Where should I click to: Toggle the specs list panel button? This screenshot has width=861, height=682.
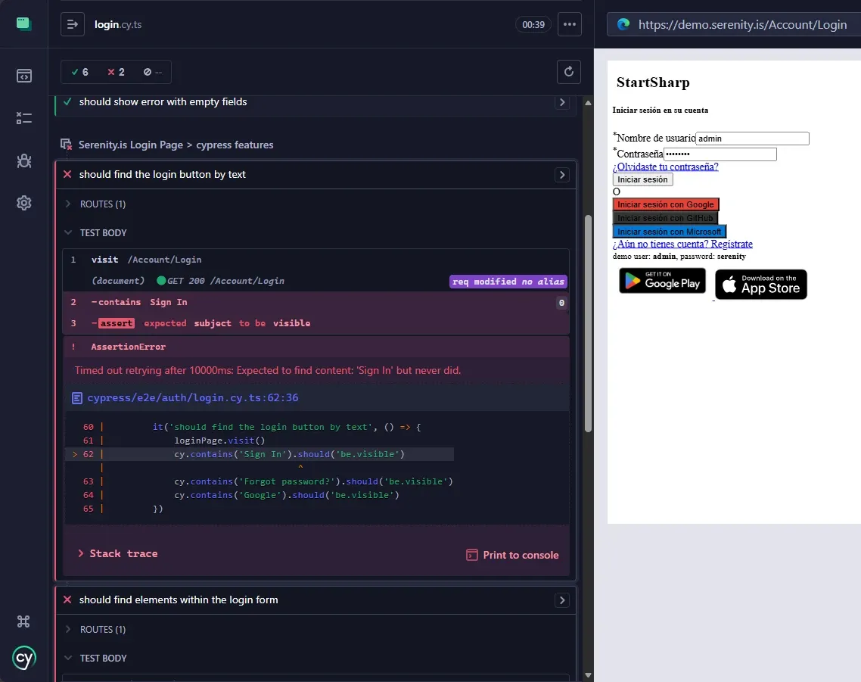[73, 24]
